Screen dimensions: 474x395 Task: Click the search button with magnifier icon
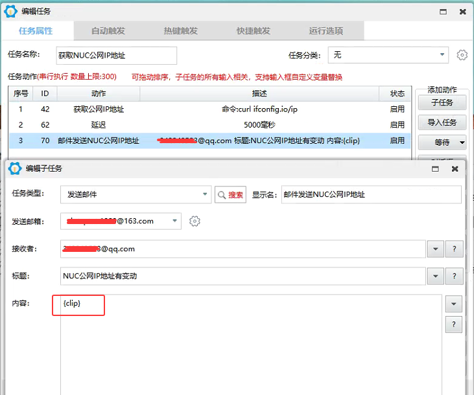pyautogui.click(x=230, y=194)
